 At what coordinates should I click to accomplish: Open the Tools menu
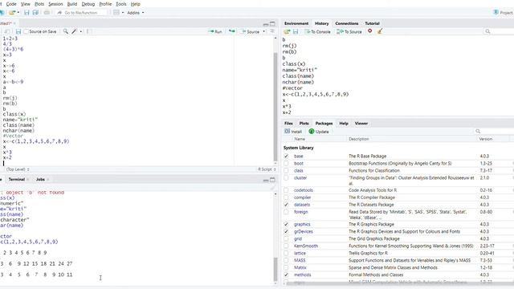coord(121,4)
